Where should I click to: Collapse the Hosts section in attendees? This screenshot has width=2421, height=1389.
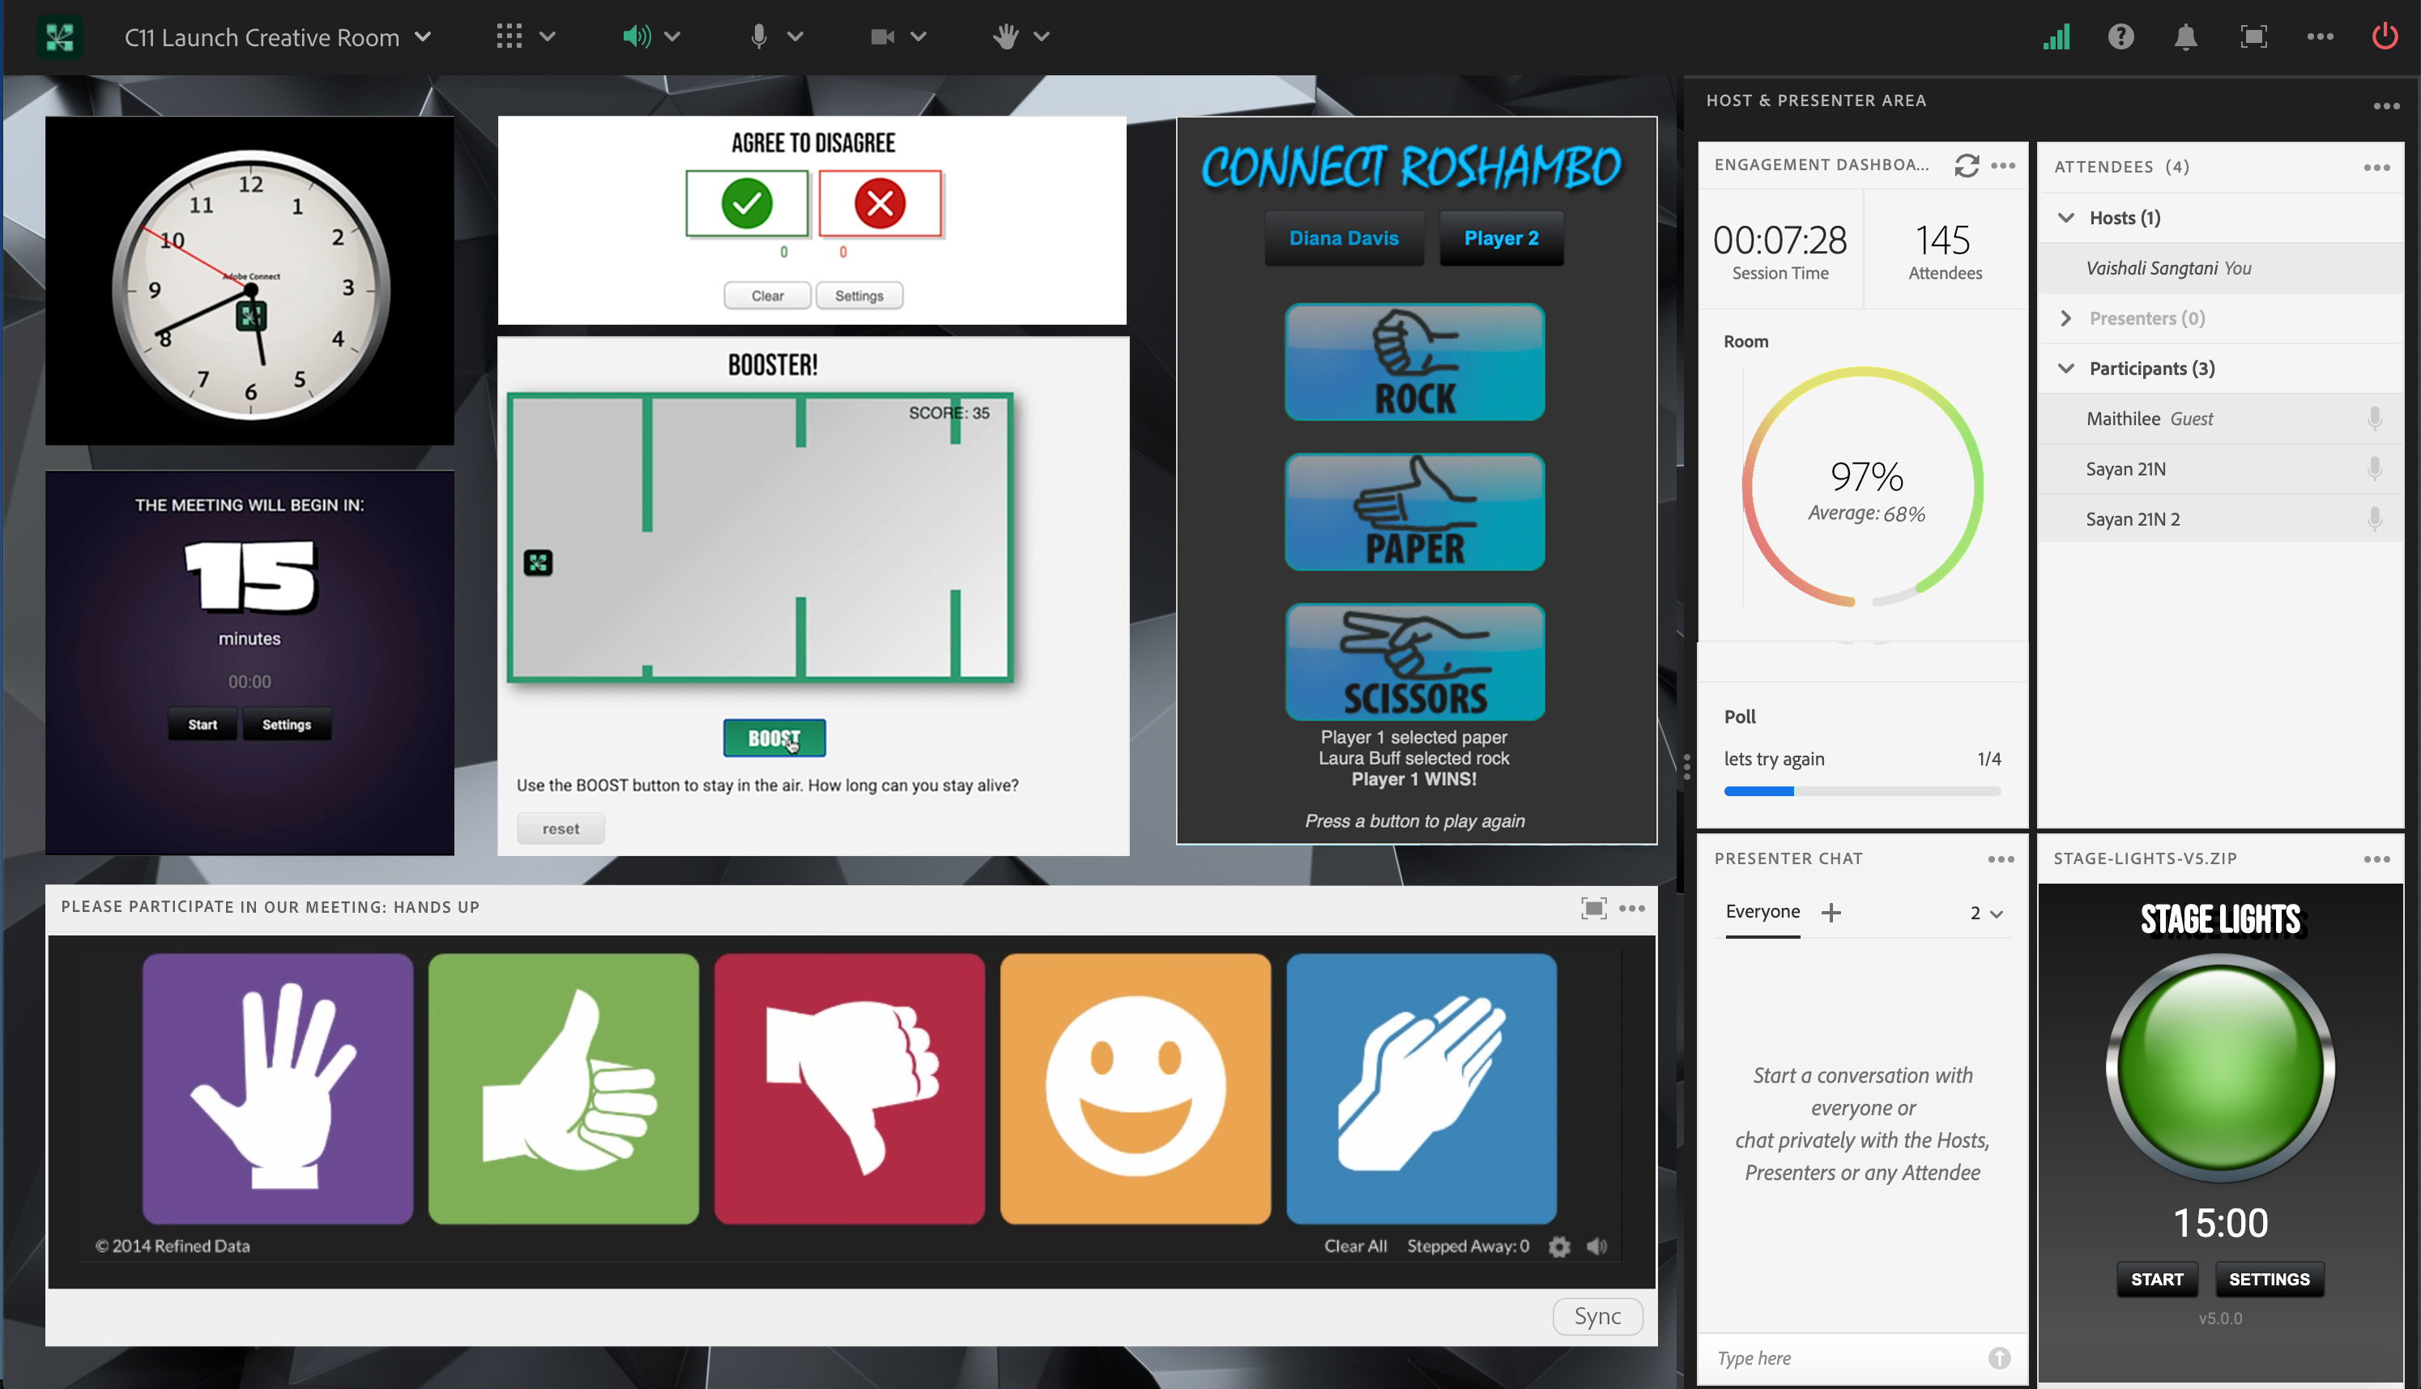[2065, 216]
